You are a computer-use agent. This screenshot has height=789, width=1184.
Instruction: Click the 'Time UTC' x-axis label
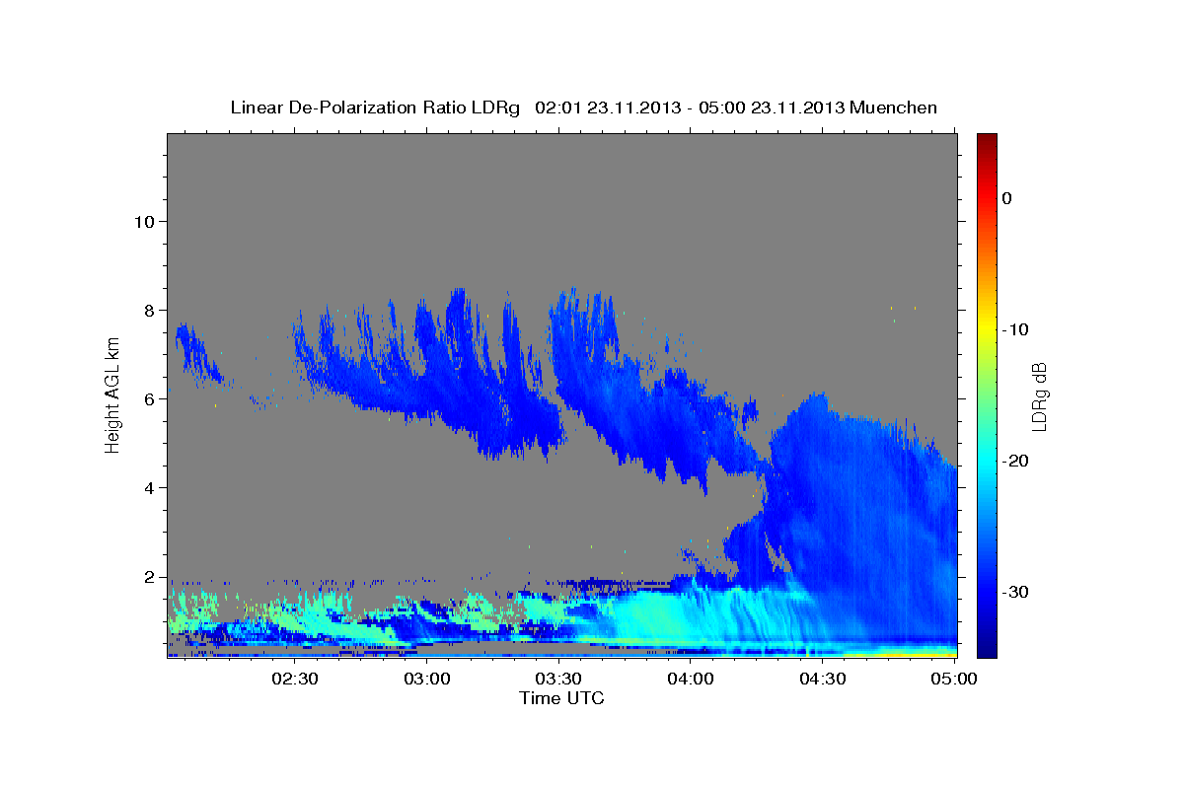pos(561,698)
